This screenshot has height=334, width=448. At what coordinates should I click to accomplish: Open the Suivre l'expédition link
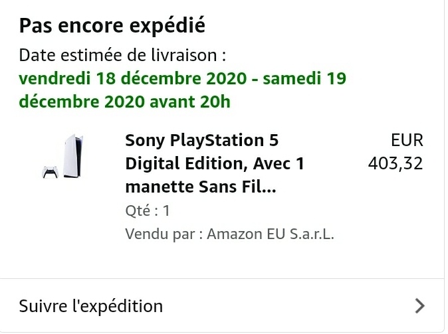click(x=91, y=306)
